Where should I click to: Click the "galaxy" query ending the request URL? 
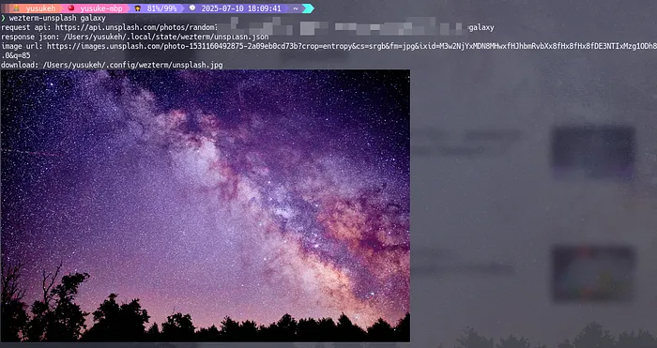coord(481,27)
